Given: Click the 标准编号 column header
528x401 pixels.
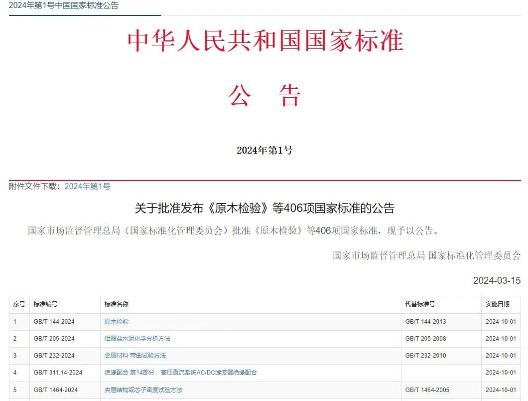Looking at the screenshot, I should 45,304.
